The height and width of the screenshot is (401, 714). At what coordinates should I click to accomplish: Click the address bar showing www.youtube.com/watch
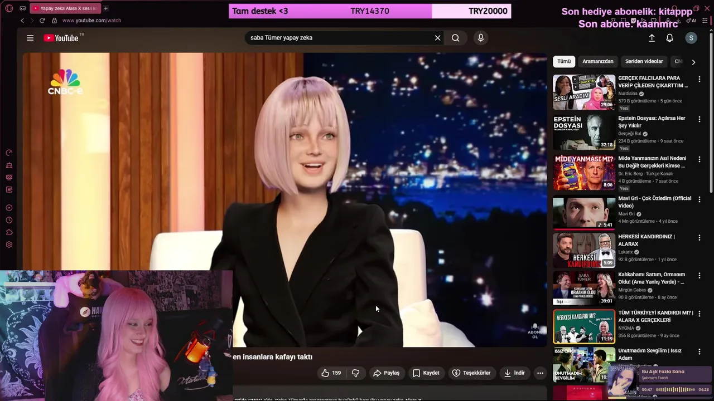(91, 21)
